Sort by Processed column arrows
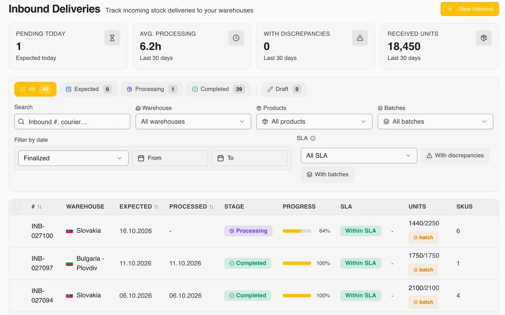Screen dimensions: 505x315 pyautogui.click(x=211, y=207)
